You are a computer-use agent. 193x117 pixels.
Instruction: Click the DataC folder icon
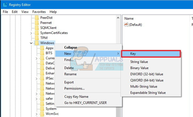coord(42,63)
